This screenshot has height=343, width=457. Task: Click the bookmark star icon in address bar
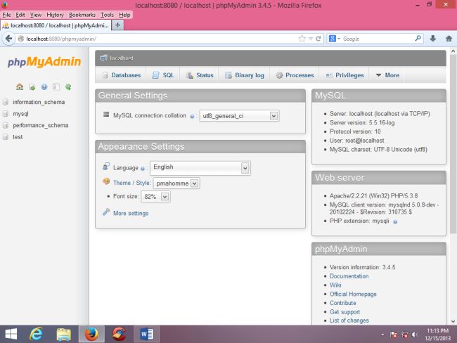[x=302, y=39]
